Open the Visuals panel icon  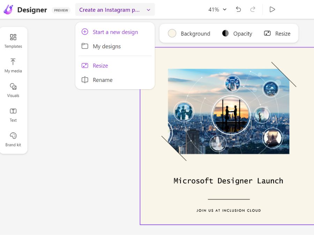(x=13, y=86)
